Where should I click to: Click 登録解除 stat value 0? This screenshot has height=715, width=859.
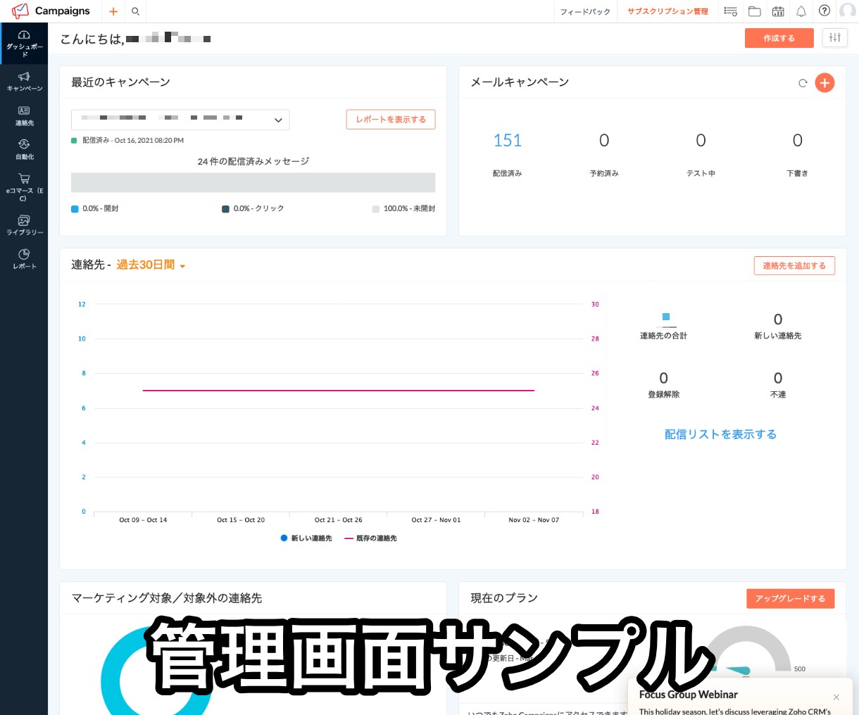(663, 379)
